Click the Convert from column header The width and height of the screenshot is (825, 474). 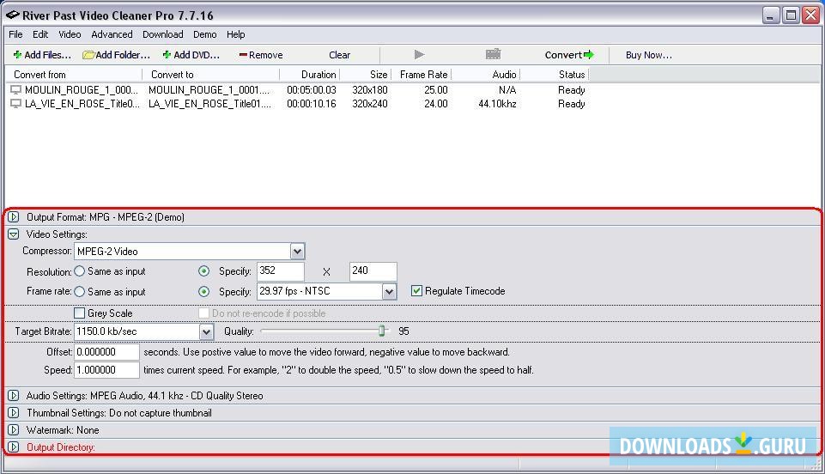[73, 75]
